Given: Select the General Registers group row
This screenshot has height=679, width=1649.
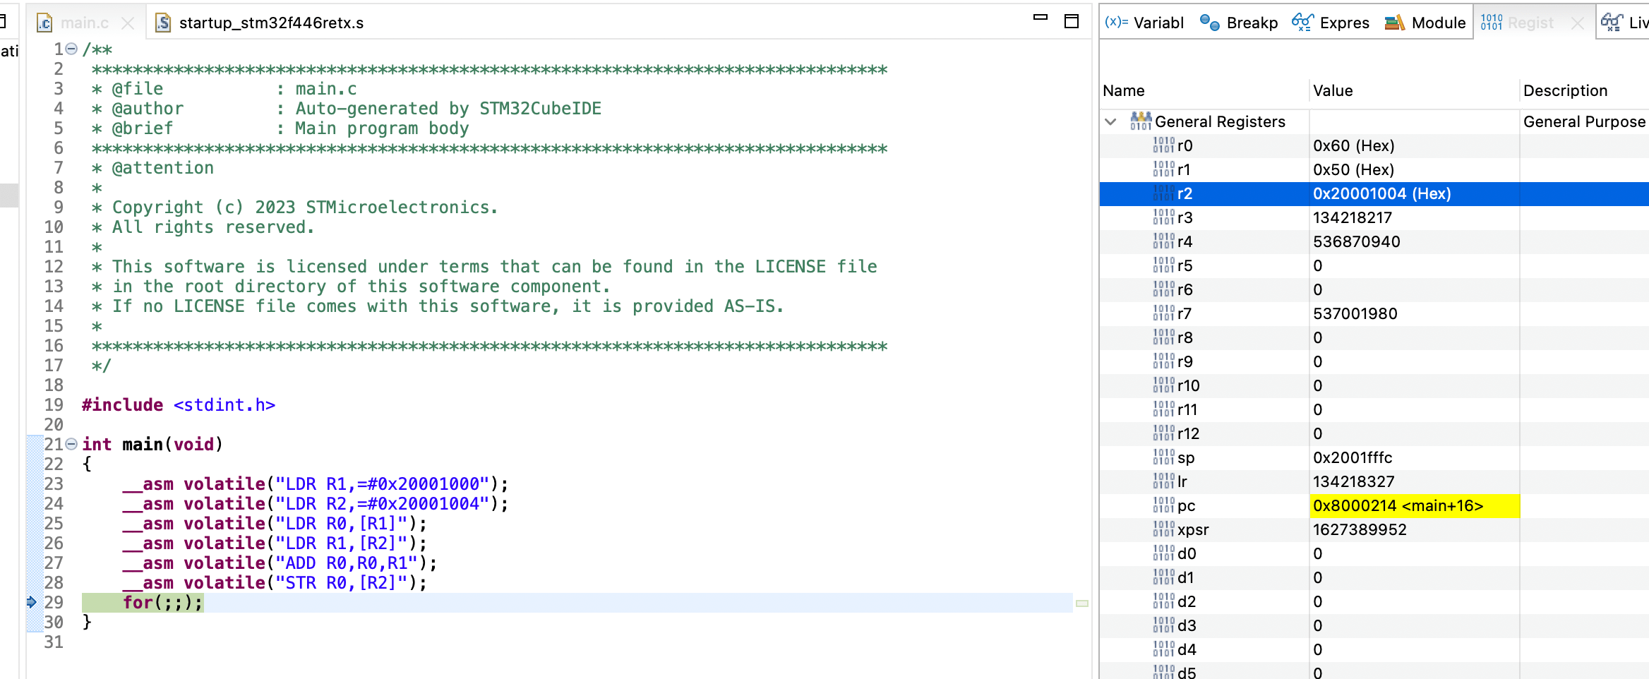Looking at the screenshot, I should click(x=1374, y=122).
